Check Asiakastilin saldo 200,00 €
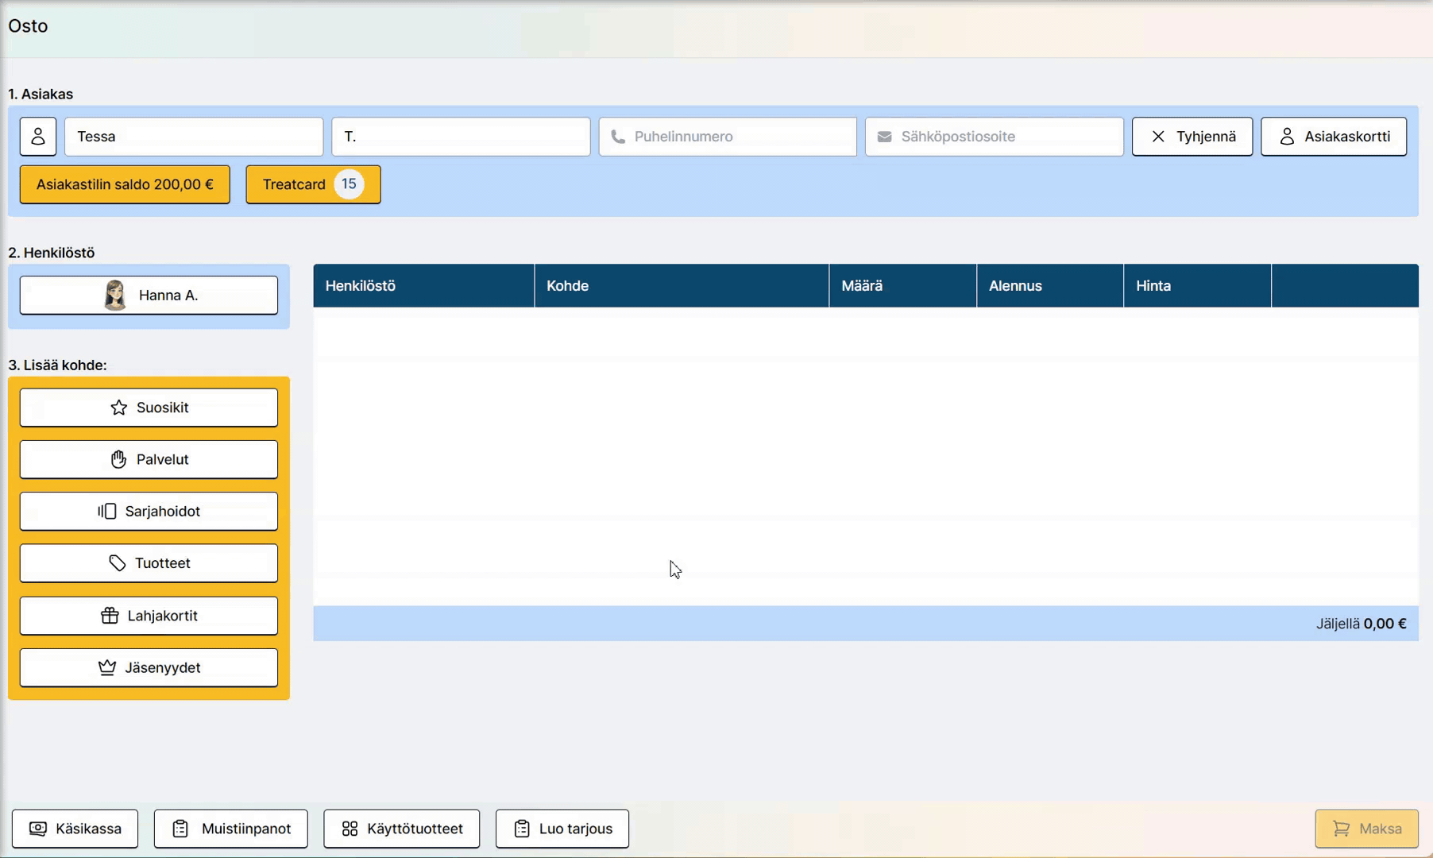 125,184
